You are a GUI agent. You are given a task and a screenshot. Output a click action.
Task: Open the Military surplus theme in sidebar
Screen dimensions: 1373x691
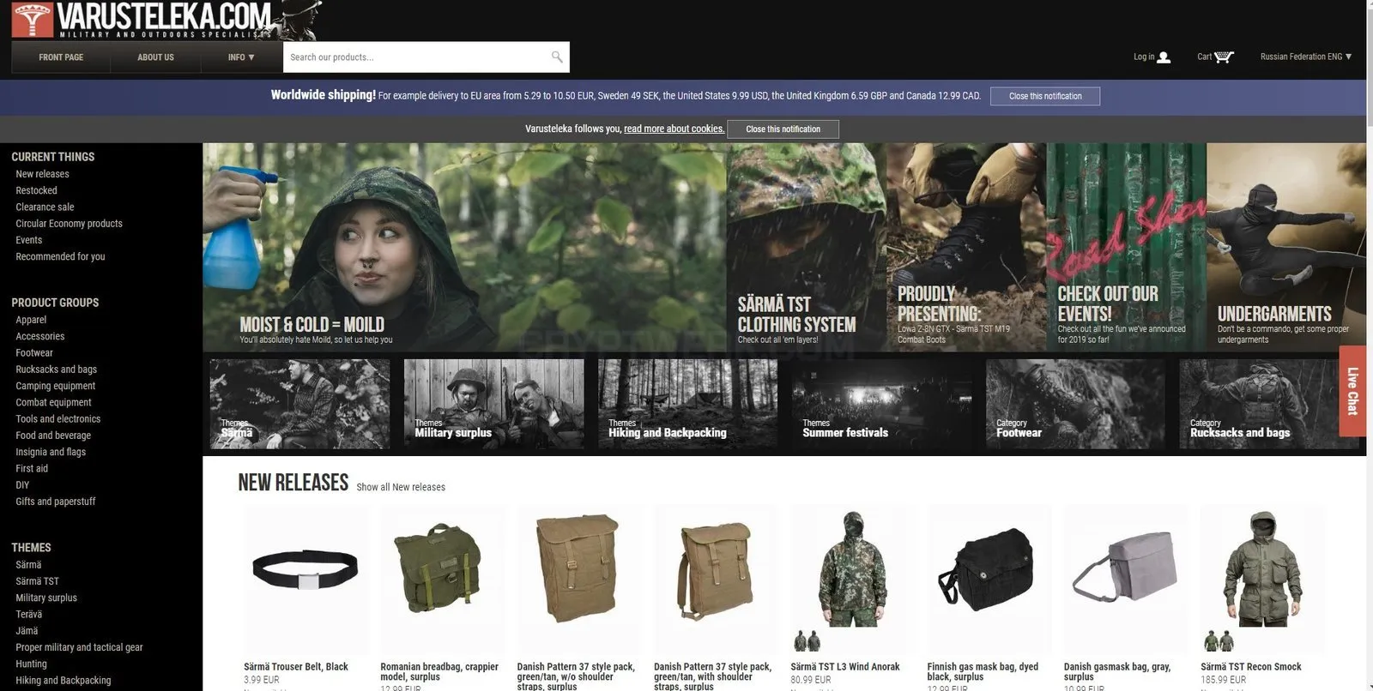click(x=46, y=598)
